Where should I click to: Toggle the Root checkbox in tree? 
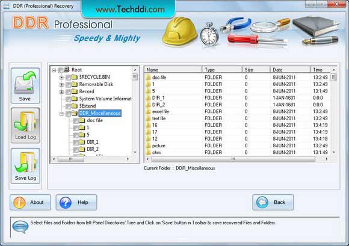tap(60, 70)
